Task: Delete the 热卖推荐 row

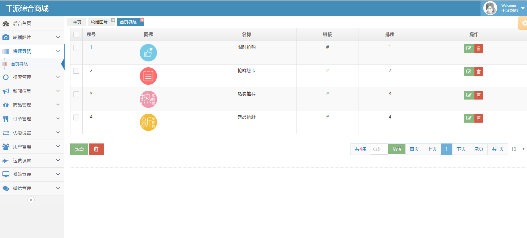Action: click(x=479, y=95)
